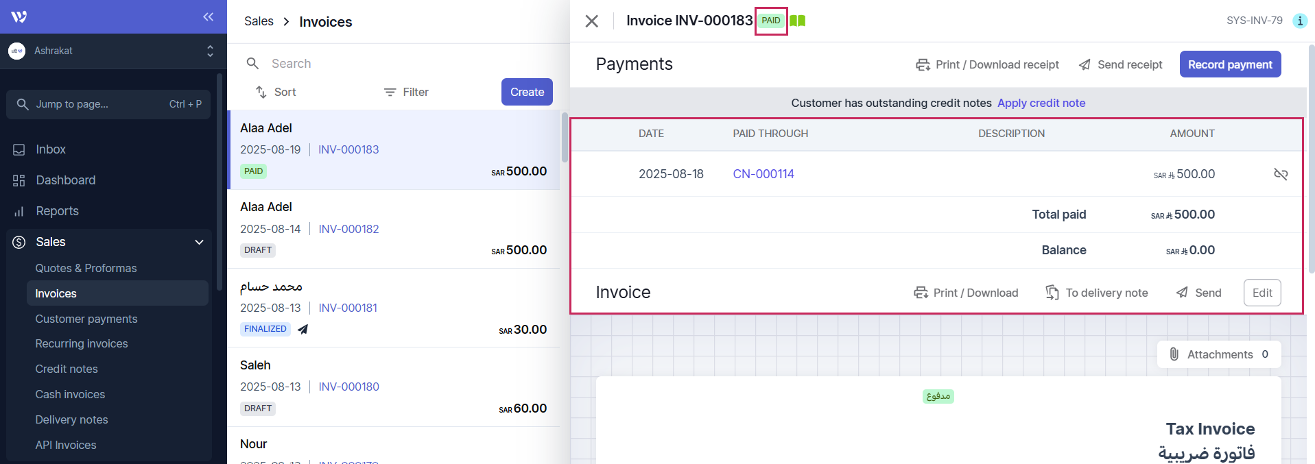Screen dimensions: 1315x464
Task: Open the info icon at top right
Action: tap(1299, 21)
